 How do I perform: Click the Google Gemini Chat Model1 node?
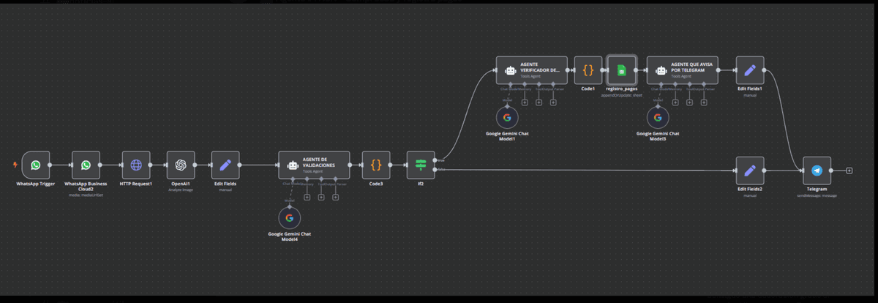pyautogui.click(x=509, y=117)
